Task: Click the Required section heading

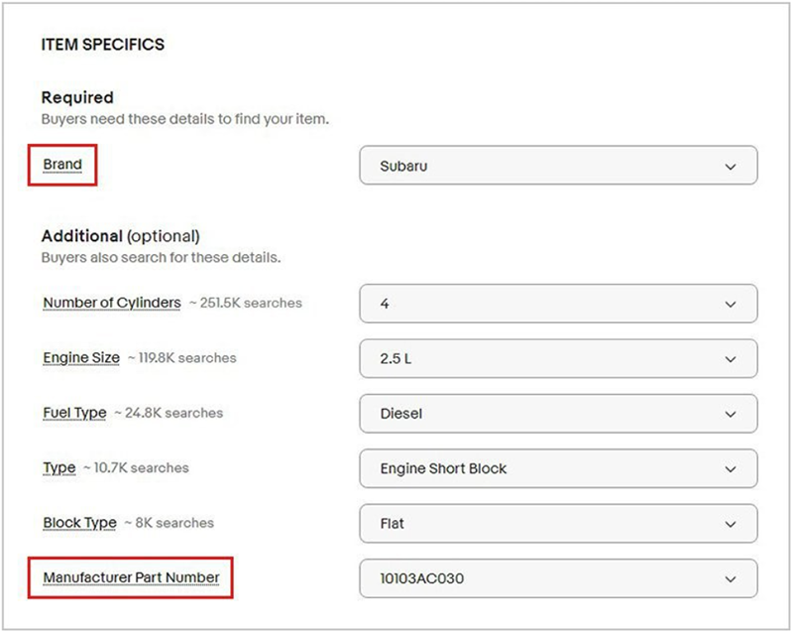Action: pyautogui.click(x=77, y=97)
